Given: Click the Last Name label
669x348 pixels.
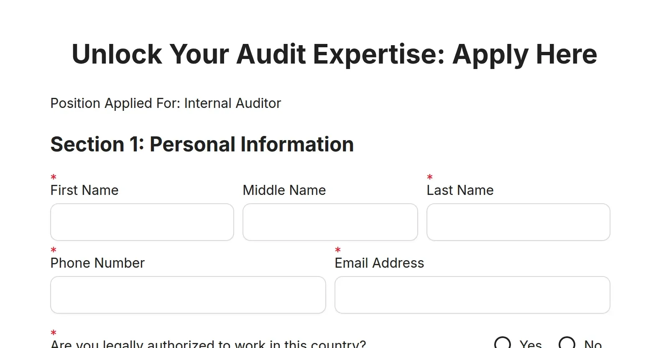Looking at the screenshot, I should [460, 190].
